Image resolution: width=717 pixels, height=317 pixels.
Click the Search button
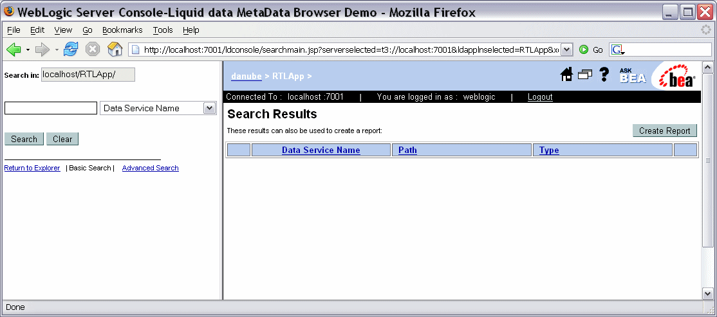(x=24, y=139)
